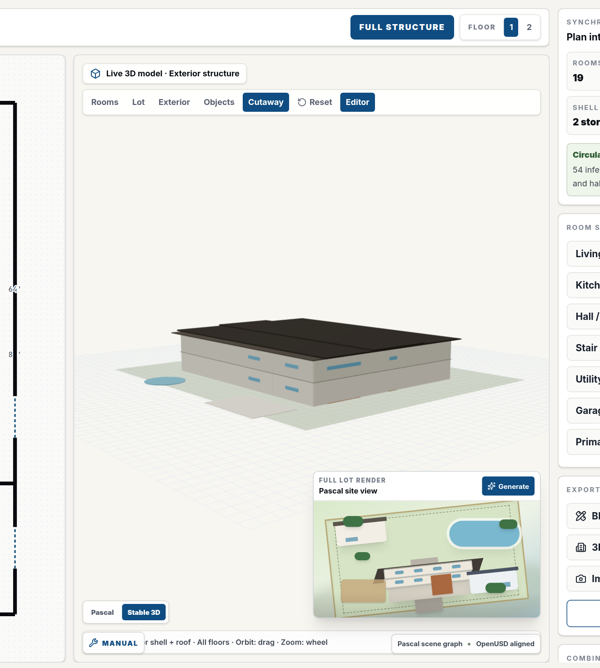Click the FLOOR label in selector
600x668 pixels.
pos(482,27)
